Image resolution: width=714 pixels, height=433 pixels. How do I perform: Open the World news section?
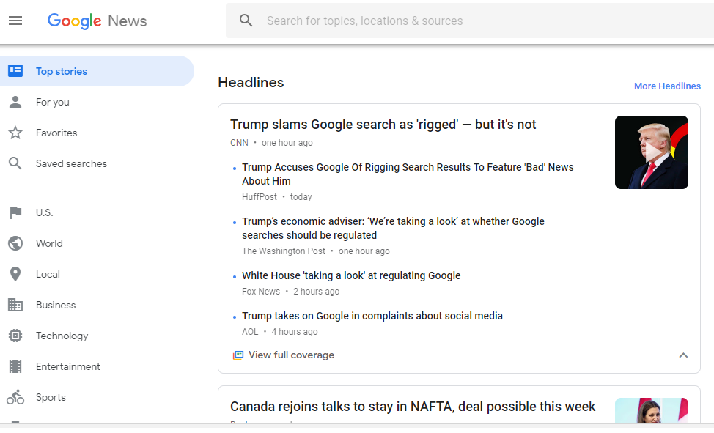tap(49, 243)
